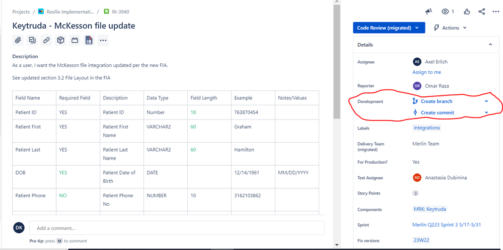Click the attach file paperclip icon
Image resolution: width=503 pixels, height=250 pixels.
[x=18, y=40]
